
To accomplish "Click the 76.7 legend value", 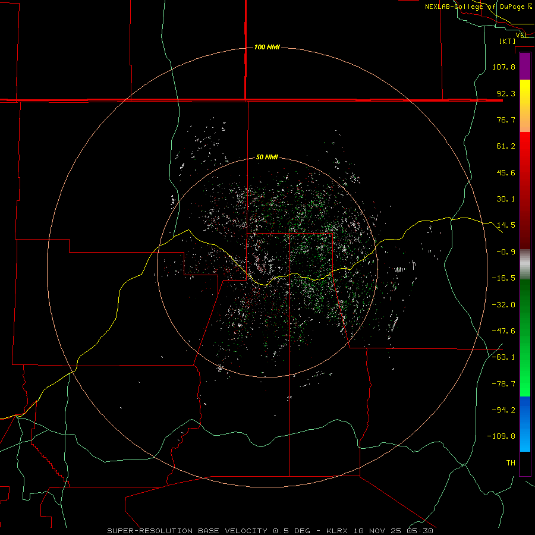I will [x=506, y=119].
